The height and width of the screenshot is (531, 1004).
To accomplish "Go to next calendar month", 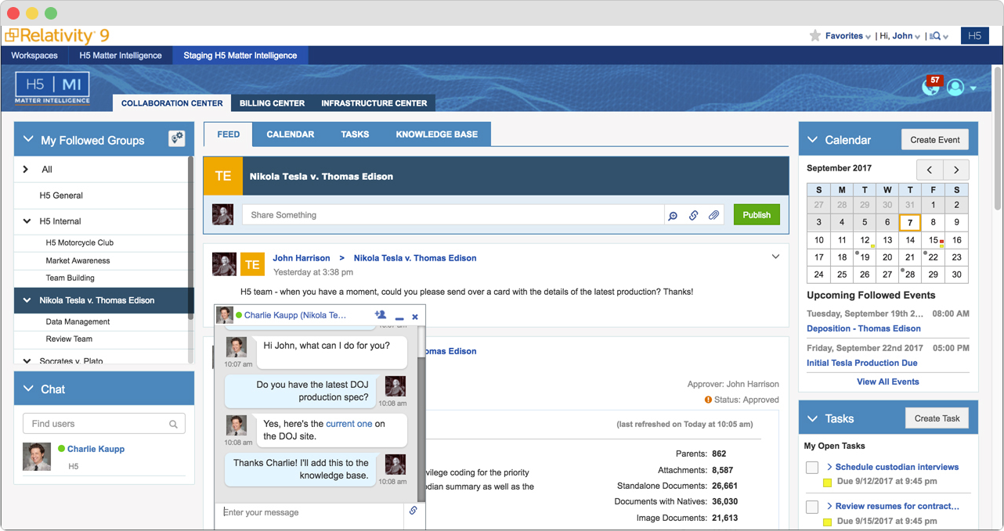I will 956,170.
